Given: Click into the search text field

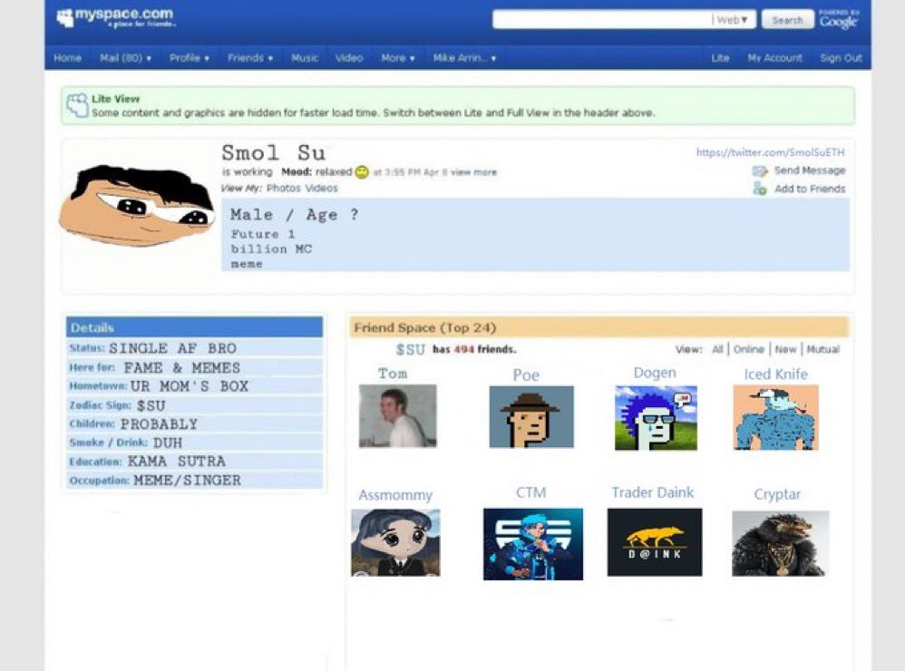Looking at the screenshot, I should click(x=602, y=20).
